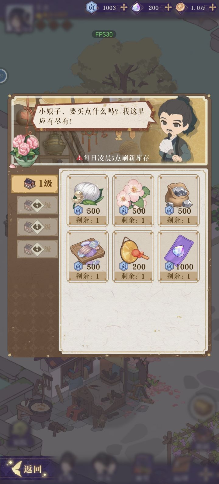This screenshot has width=219, height=484.
Task: Select the first locked level tab
Action: point(37,205)
